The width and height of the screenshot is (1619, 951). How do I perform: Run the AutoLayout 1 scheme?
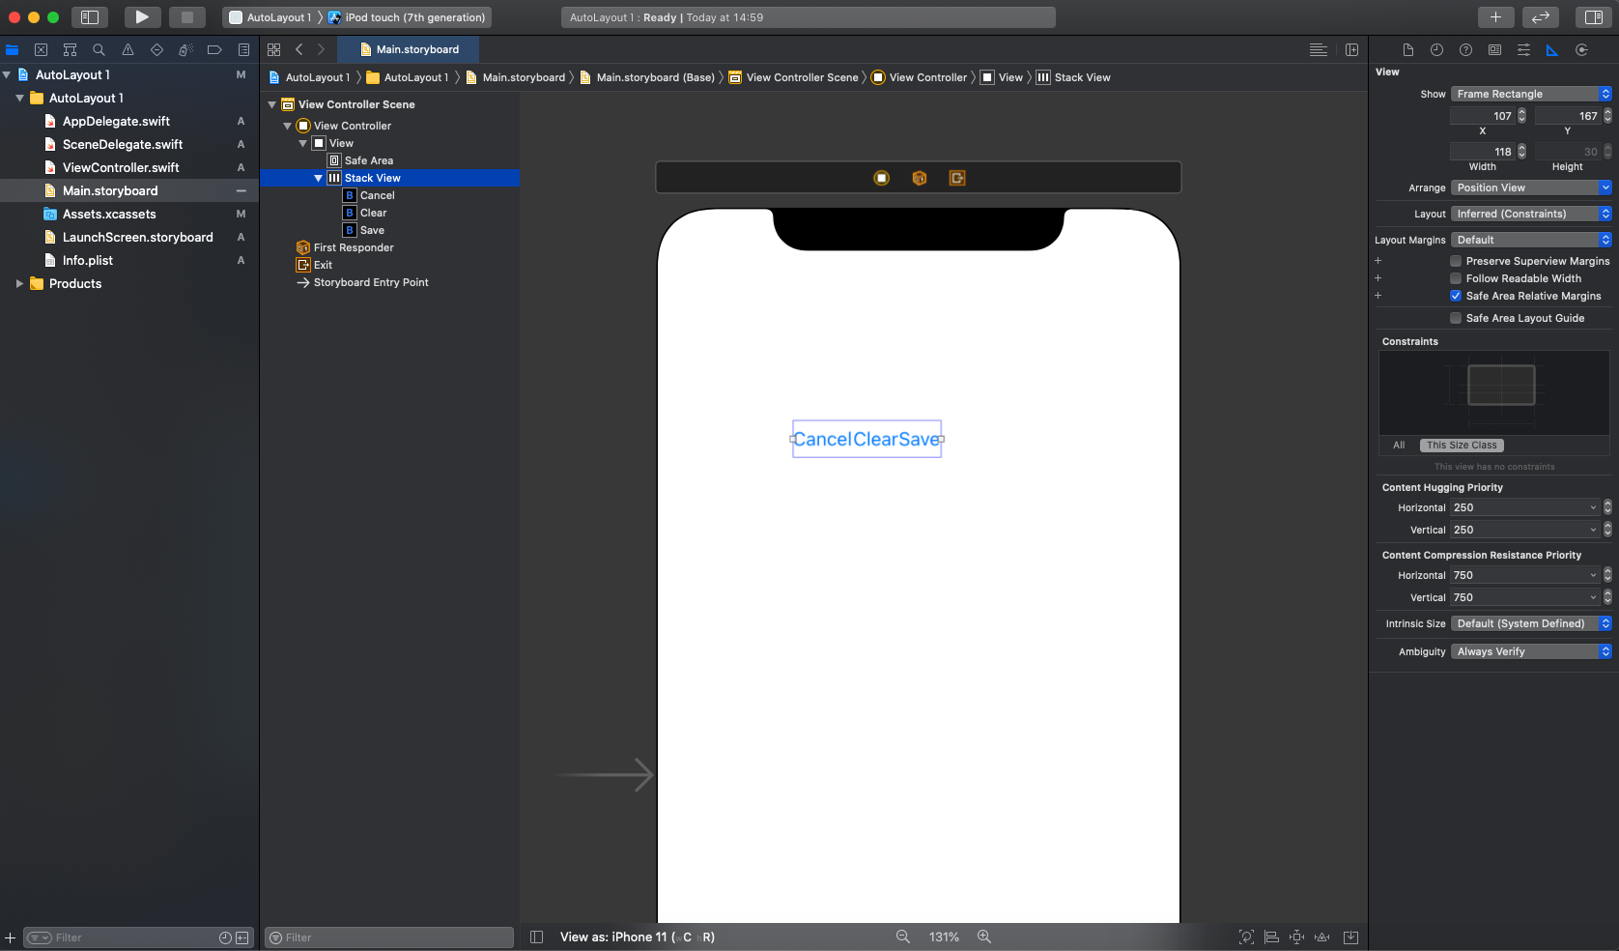tap(141, 17)
